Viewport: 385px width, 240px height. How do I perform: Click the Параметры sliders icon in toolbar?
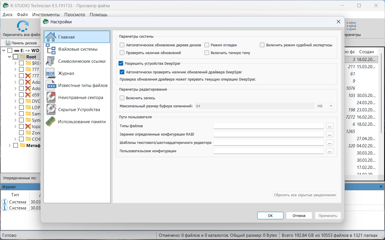[351, 26]
